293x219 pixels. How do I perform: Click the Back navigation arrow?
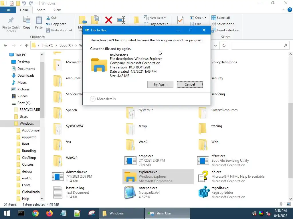point(5,45)
